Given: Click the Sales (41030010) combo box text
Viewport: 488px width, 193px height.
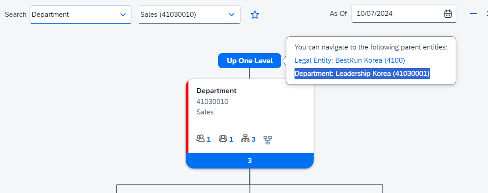Looking at the screenshot, I should 168,15.
